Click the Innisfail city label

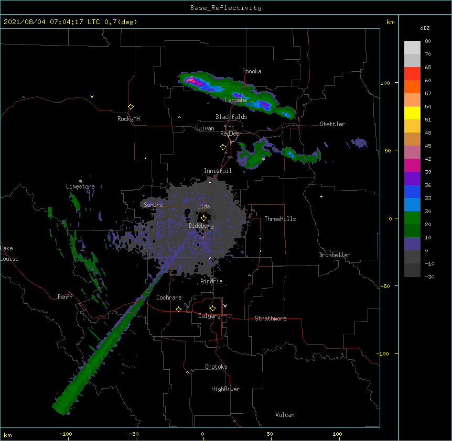click(x=218, y=171)
